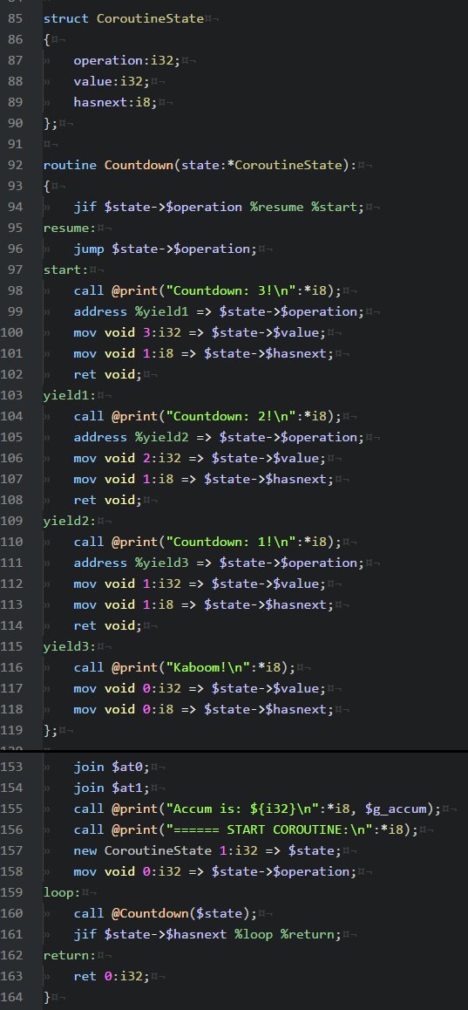
Task: Click line number 101 in the gutter
Action: pyautogui.click(x=11, y=353)
